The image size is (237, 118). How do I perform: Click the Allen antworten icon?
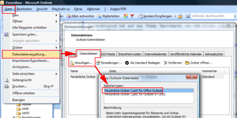coord(68,16)
